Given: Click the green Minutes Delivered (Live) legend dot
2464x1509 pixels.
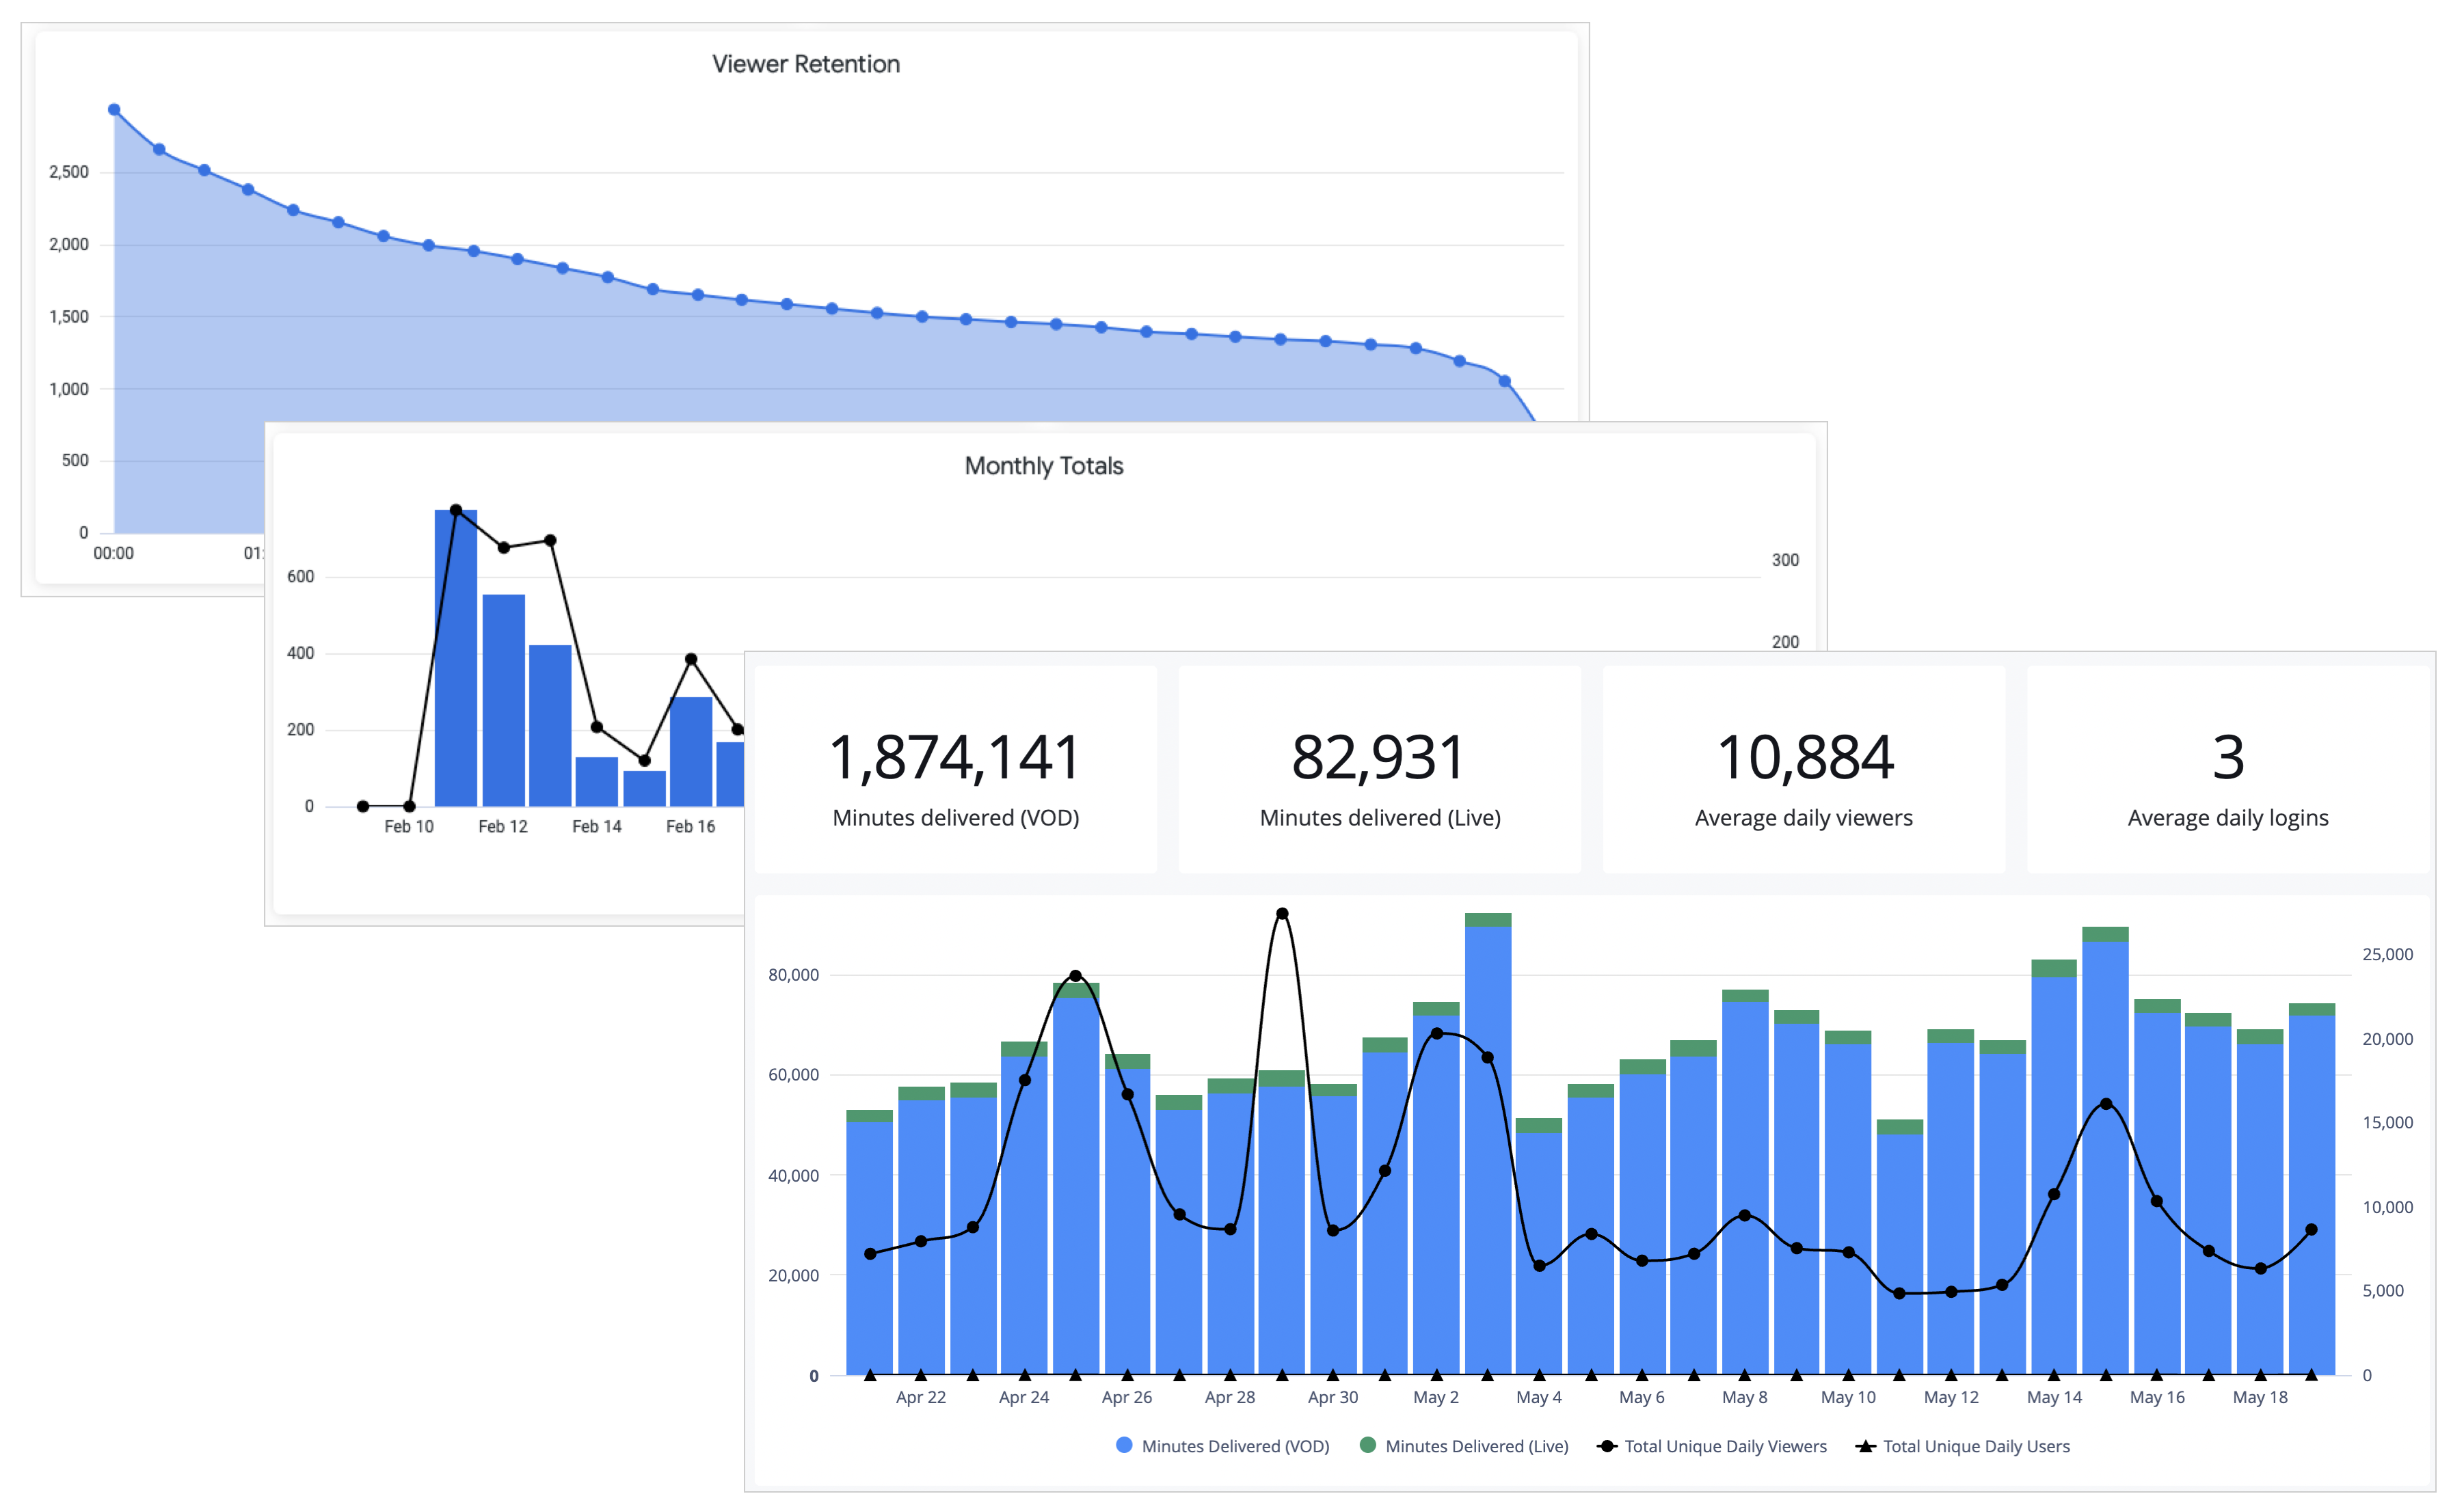Looking at the screenshot, I should [x=1368, y=1445].
